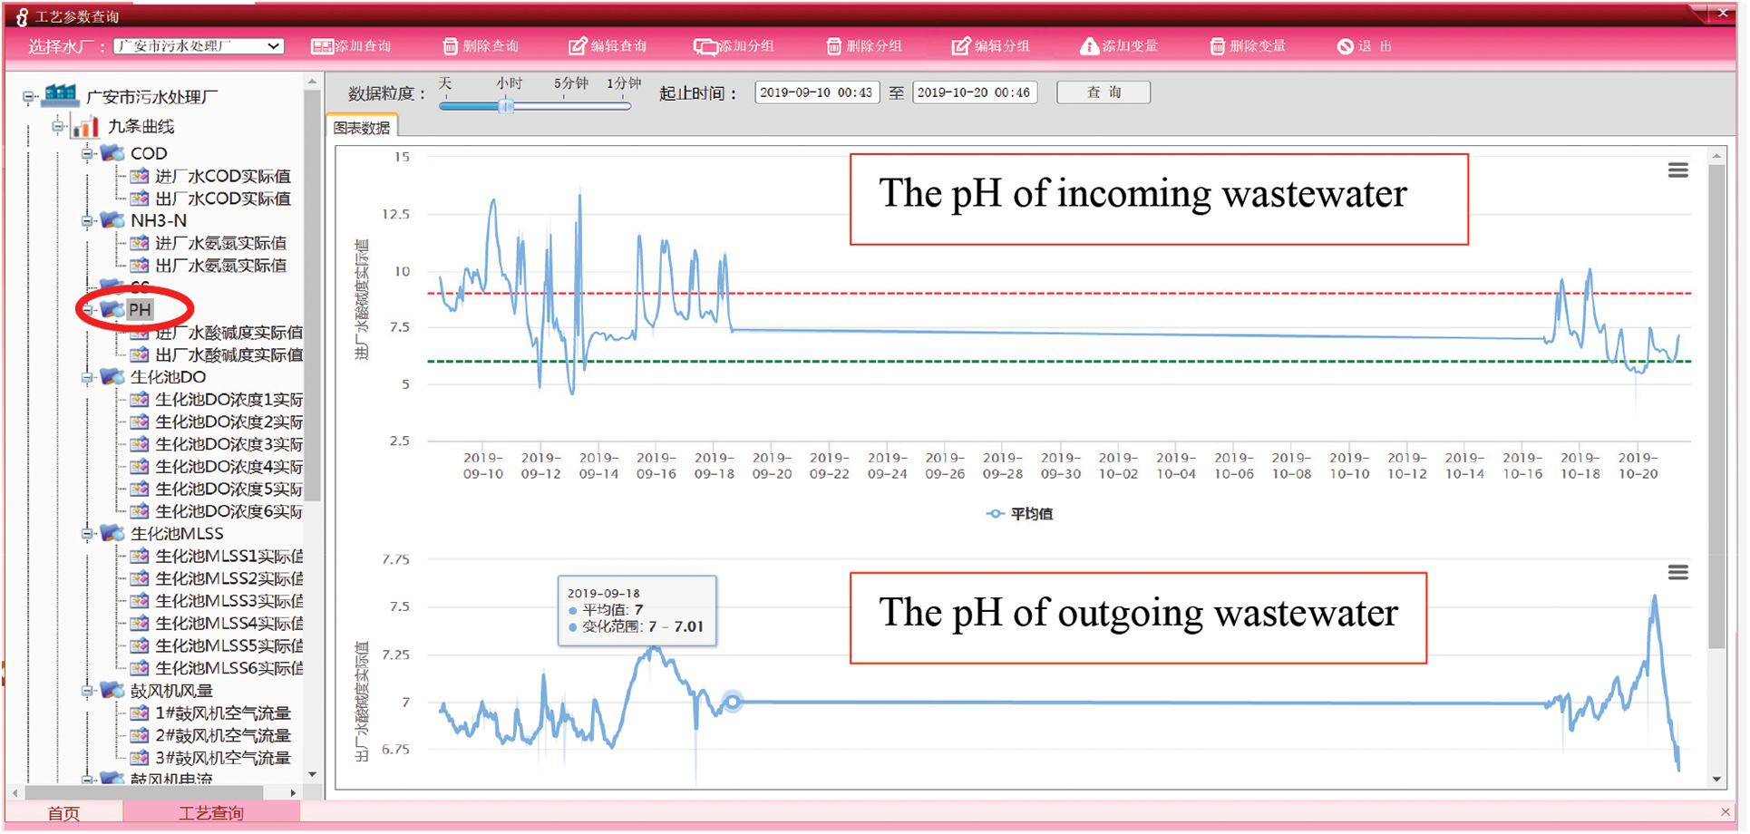The height and width of the screenshot is (834, 1750).
Task: Click the 删除查询 (delete query) trash icon
Action: coord(451,46)
